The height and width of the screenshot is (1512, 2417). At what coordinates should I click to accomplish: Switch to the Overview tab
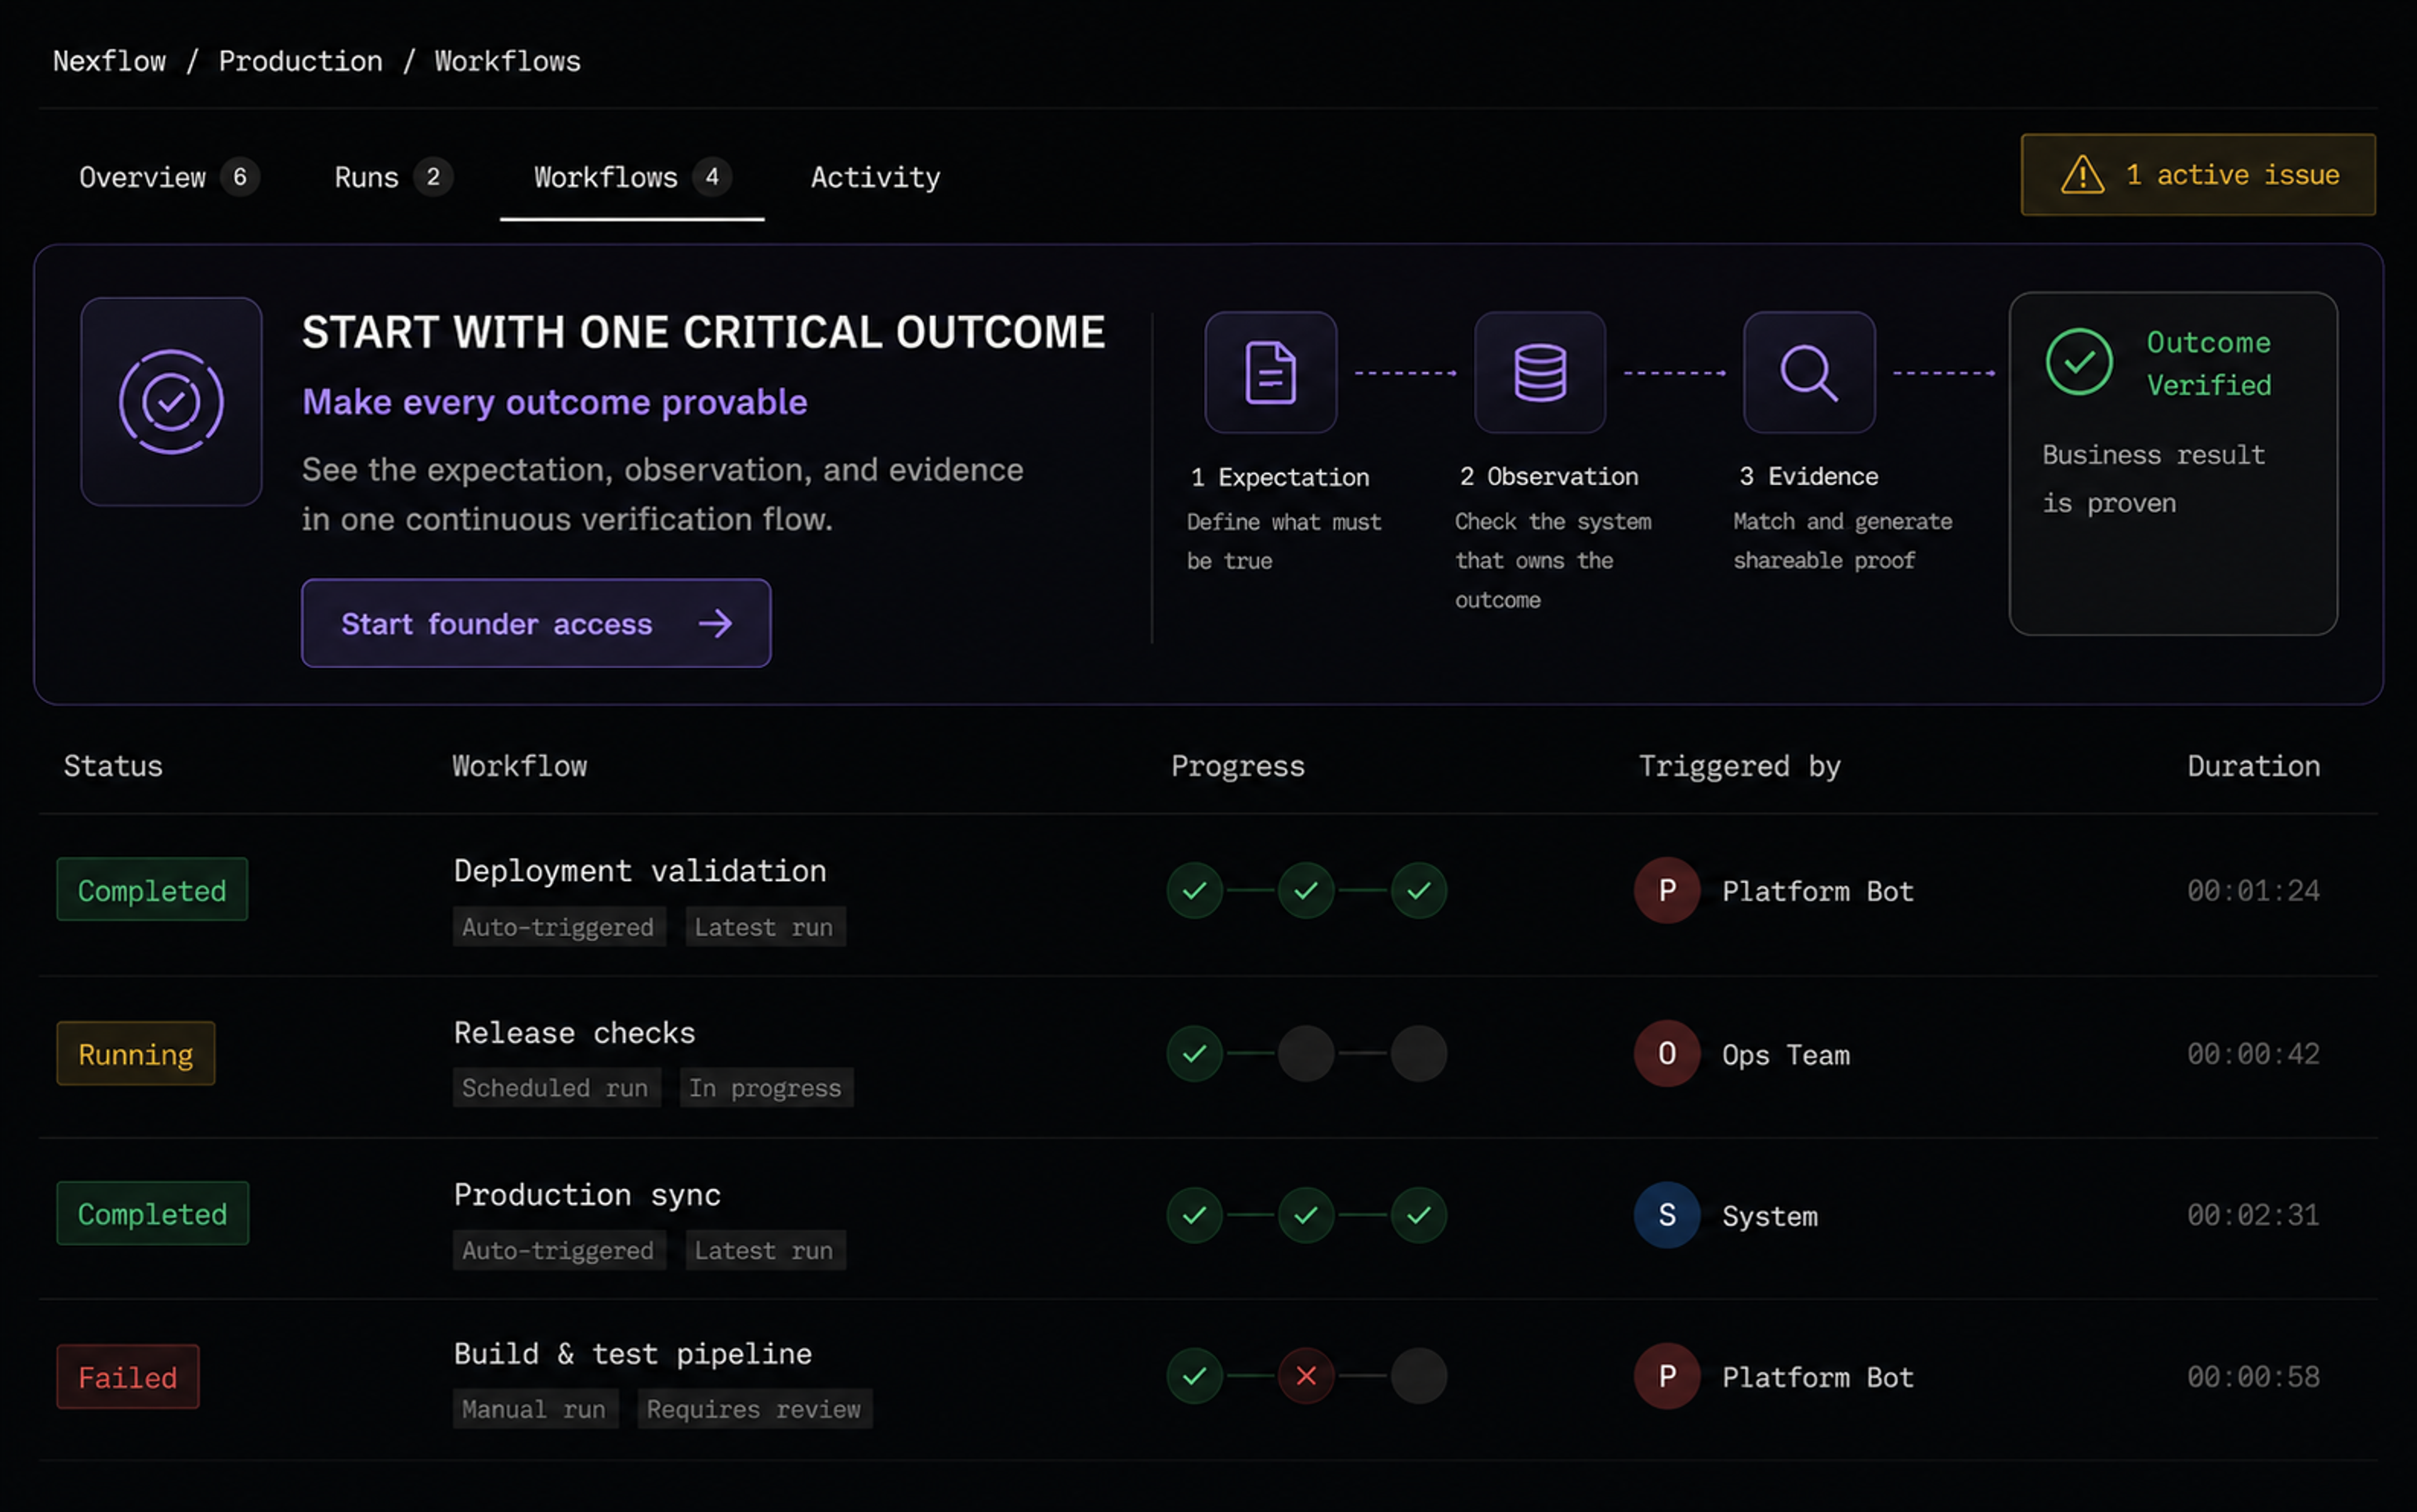click(168, 177)
